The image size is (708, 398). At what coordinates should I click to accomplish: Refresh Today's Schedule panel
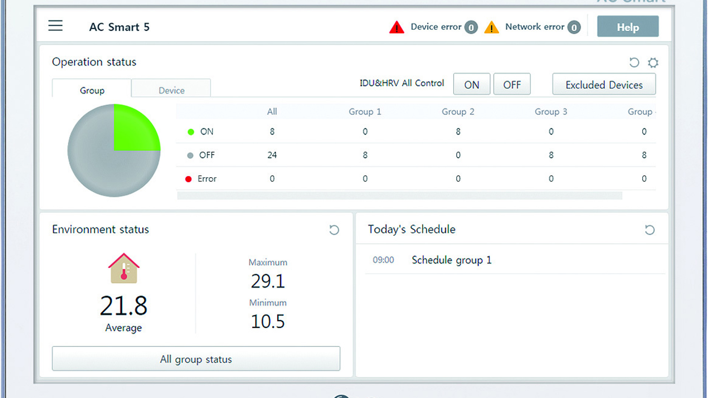click(x=649, y=230)
